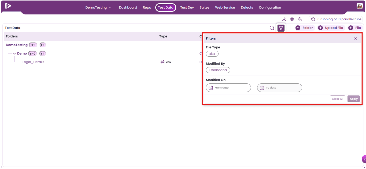Toggle the Chandana modified-by filter chip
Screen dimensions: 366x169
[x=218, y=70]
